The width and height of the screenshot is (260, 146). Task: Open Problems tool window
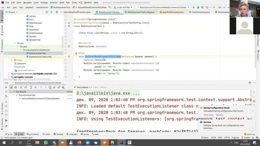click(33, 134)
